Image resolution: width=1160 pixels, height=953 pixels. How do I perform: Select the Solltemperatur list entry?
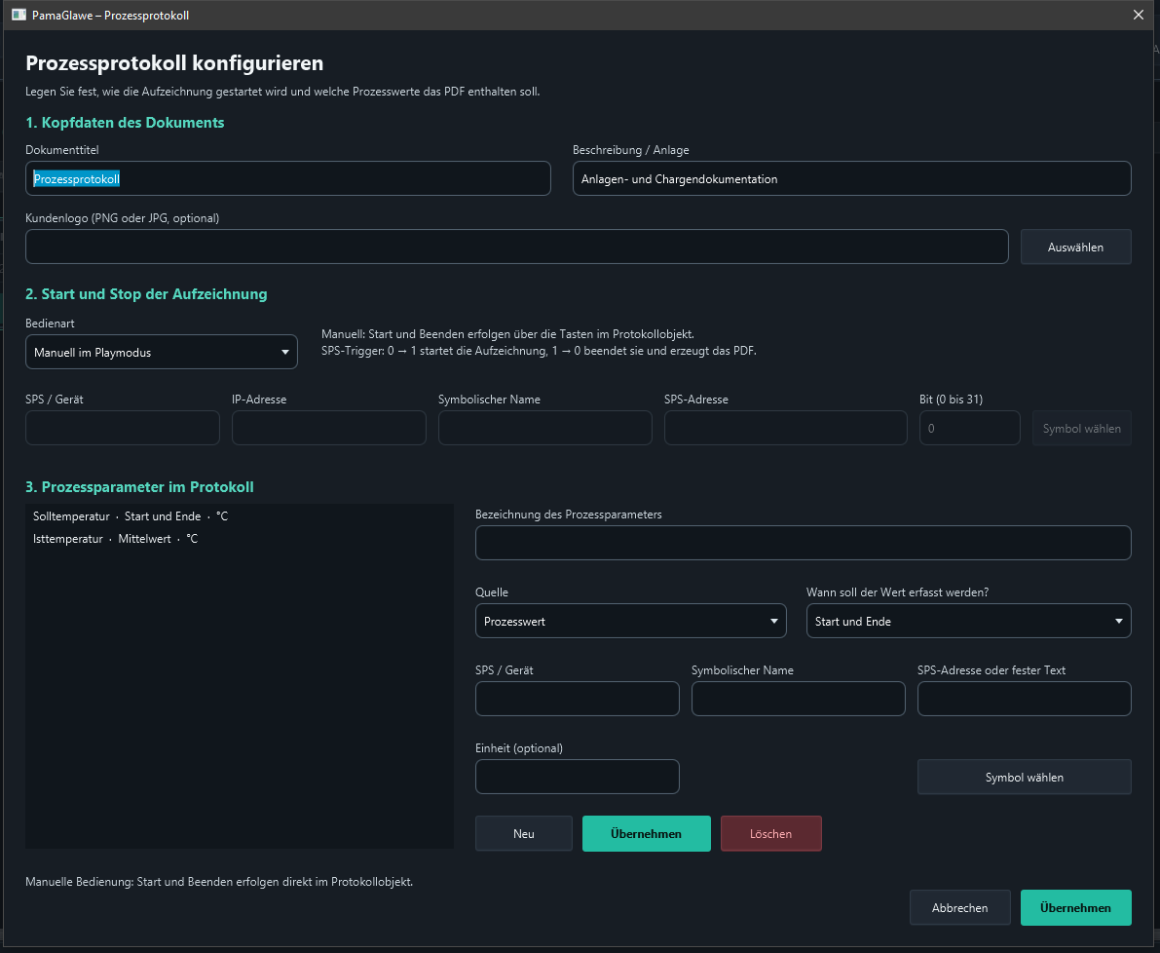pyautogui.click(x=239, y=516)
